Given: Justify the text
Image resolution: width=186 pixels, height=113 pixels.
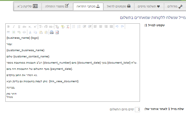Looking at the screenshot, I should click(x=111, y=27).
